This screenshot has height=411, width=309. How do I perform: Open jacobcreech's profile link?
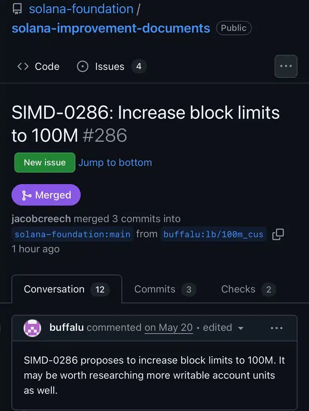(x=41, y=219)
